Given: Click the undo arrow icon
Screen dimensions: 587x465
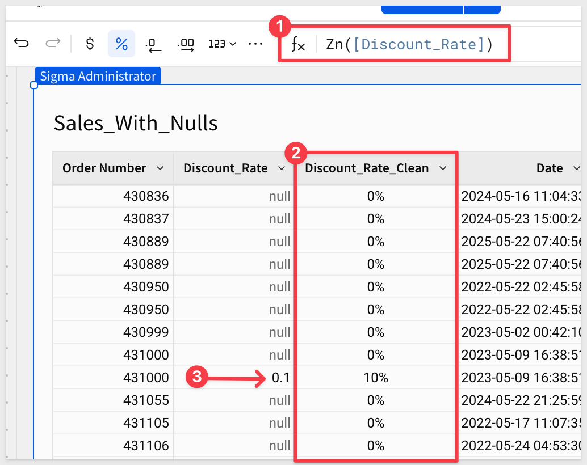Looking at the screenshot, I should pos(22,44).
